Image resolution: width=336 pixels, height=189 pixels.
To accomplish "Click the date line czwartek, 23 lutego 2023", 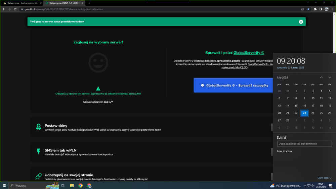I will (290, 67).
